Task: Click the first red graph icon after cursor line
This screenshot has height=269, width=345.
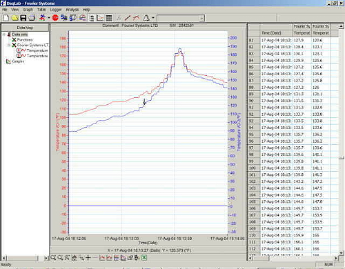Action: pyautogui.click(x=102, y=258)
